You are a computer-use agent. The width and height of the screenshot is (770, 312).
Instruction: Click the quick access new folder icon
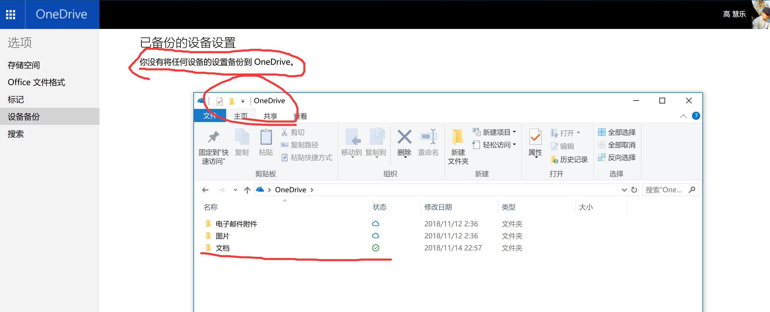(x=232, y=101)
